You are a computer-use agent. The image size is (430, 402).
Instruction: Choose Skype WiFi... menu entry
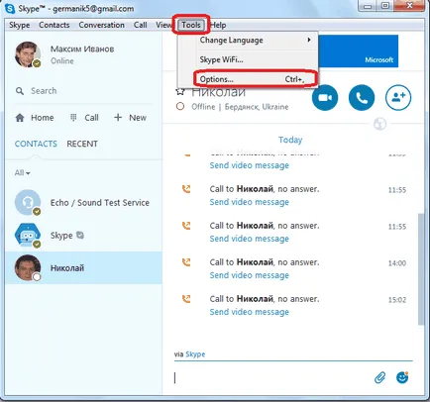248,59
